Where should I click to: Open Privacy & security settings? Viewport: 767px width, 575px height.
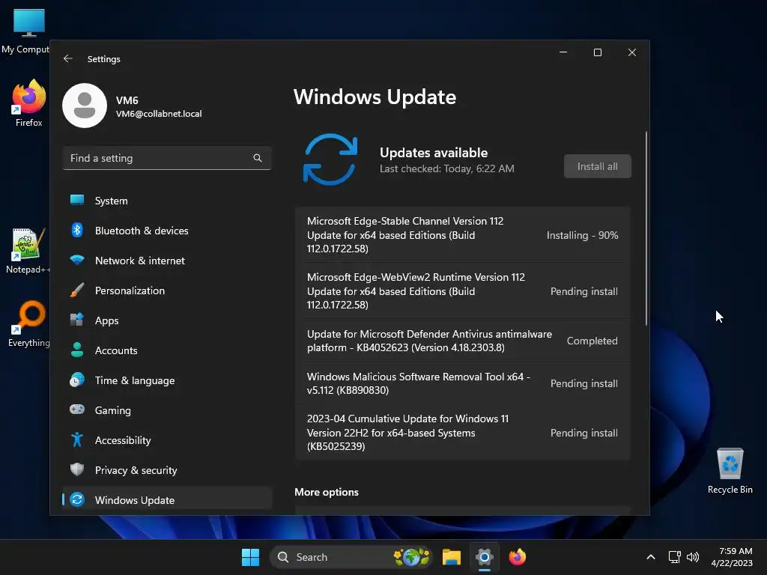coord(167,470)
